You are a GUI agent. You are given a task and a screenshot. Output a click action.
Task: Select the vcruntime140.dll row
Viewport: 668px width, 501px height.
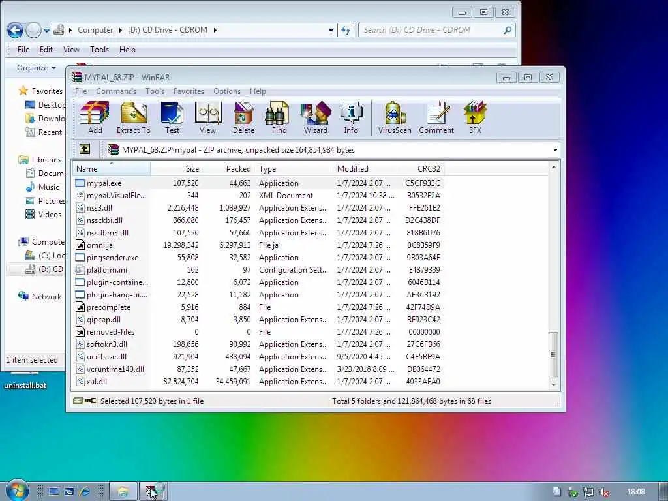click(258, 369)
